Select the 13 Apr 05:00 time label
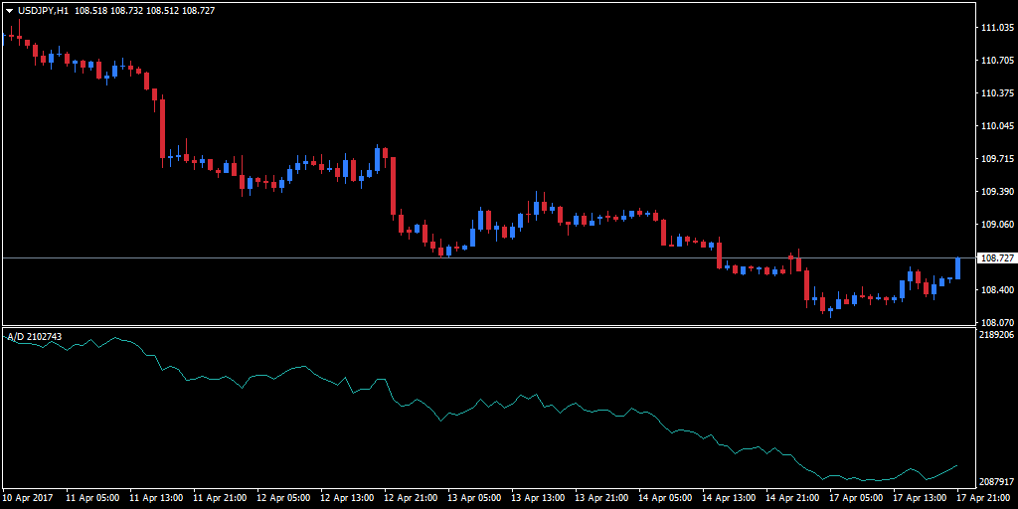This screenshot has height=509, width=1018. [473, 498]
